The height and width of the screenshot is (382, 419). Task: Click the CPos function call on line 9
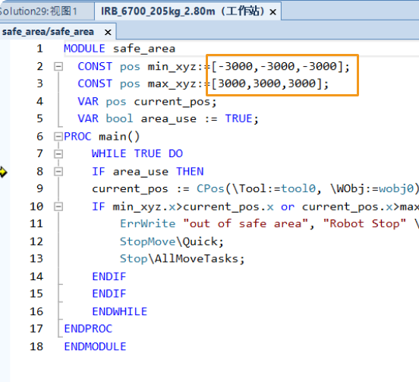point(210,189)
